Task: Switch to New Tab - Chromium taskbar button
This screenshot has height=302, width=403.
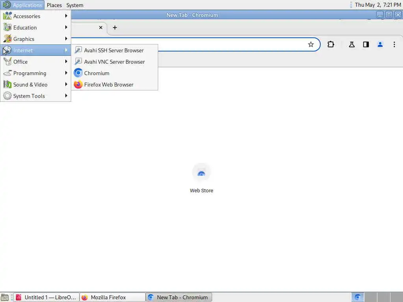Action: (179, 297)
